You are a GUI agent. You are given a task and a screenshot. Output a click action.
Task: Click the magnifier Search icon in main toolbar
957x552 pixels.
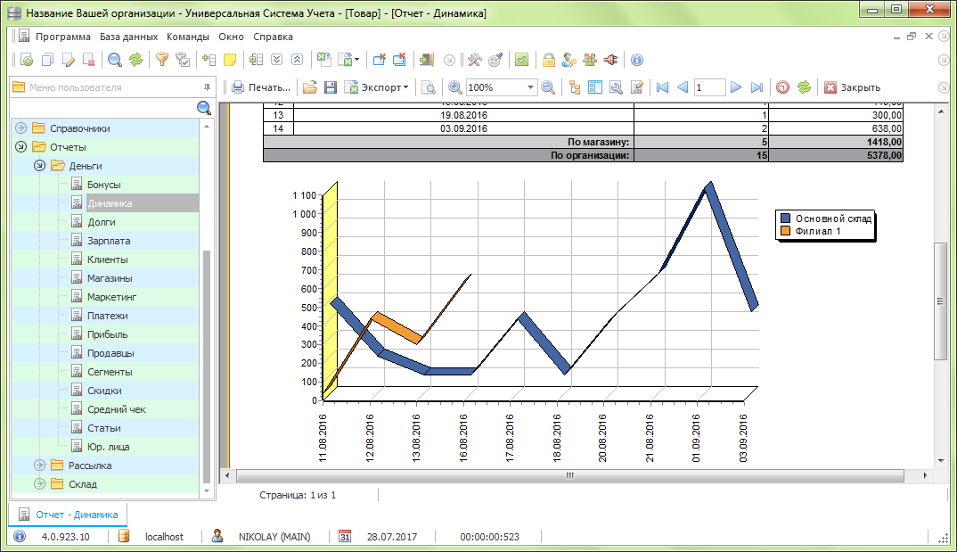click(x=115, y=60)
